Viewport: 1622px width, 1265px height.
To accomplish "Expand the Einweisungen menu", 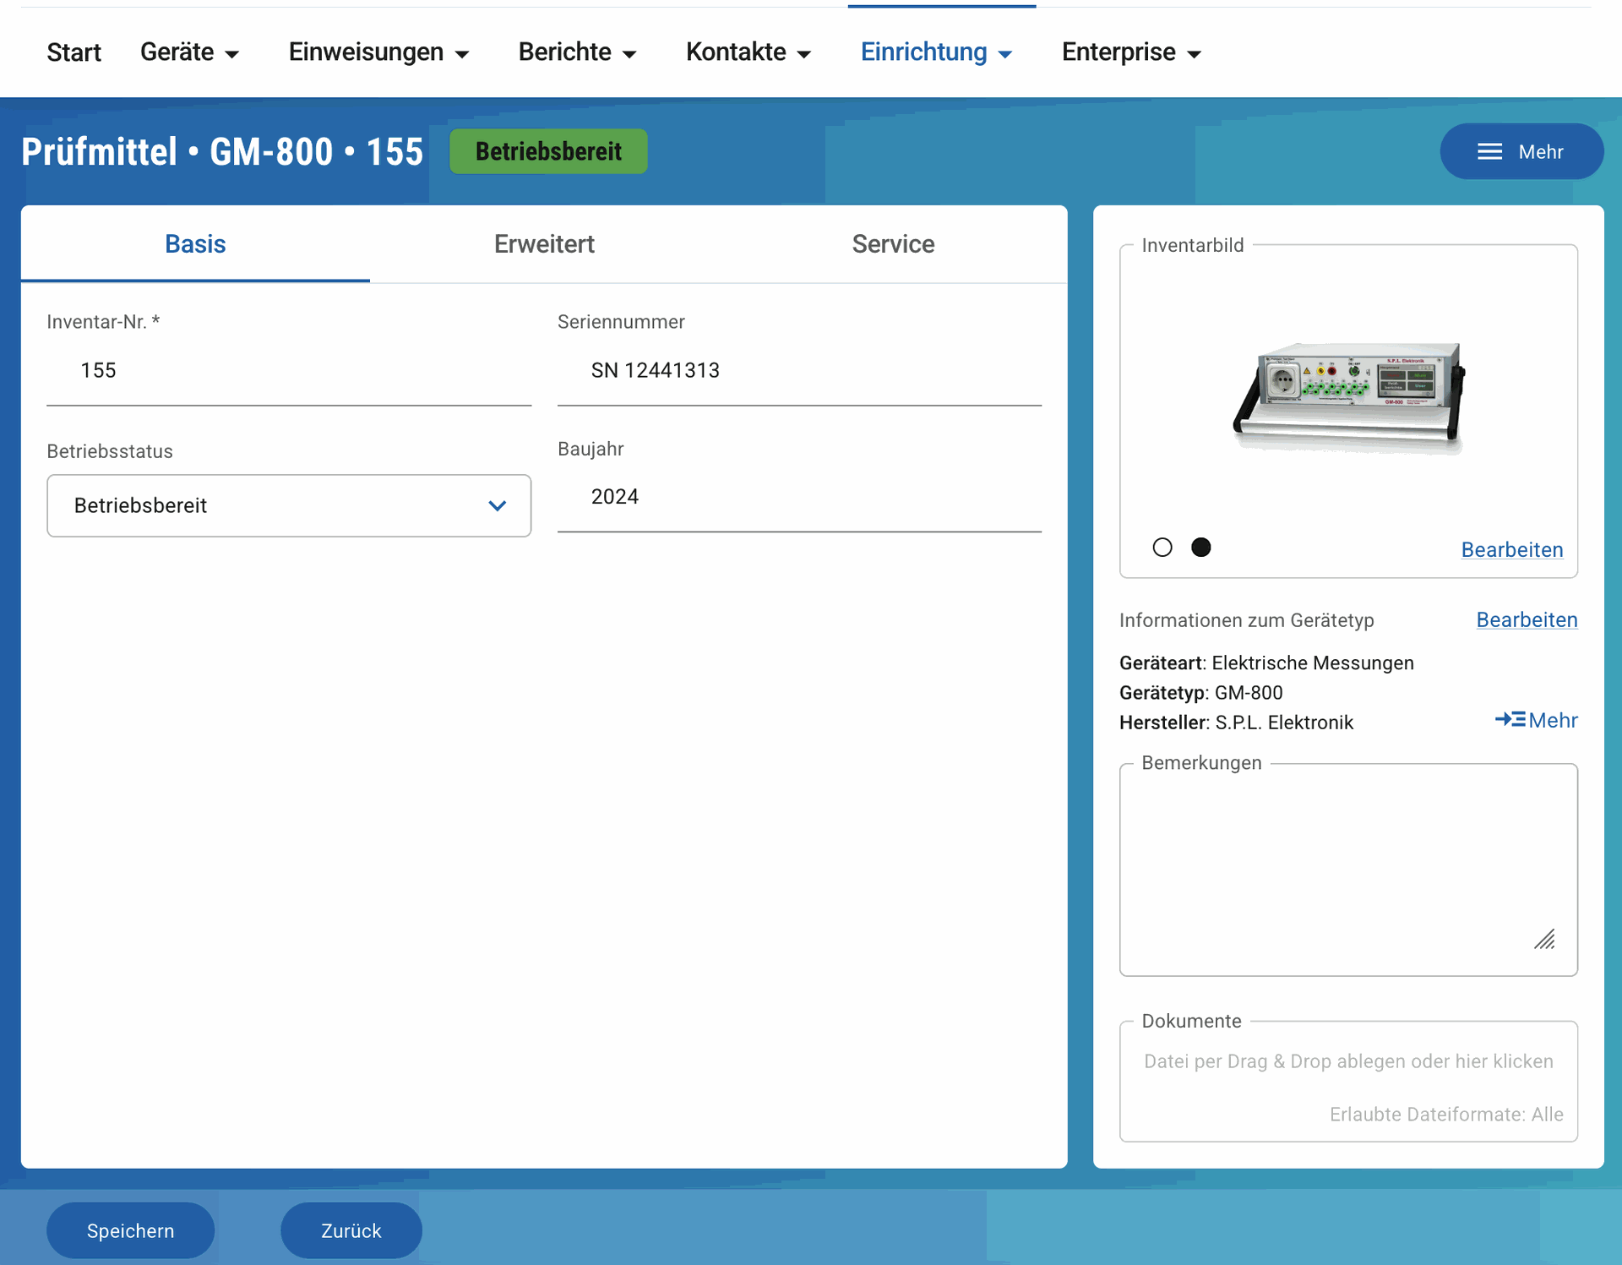I will click(x=378, y=52).
